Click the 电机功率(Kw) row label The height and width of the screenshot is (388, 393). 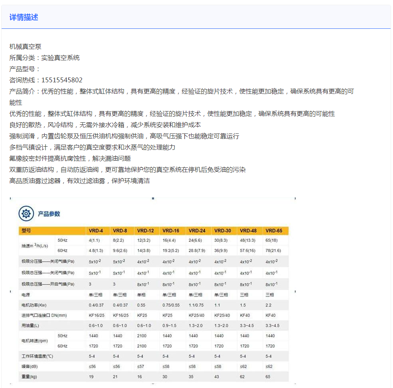pos(34,305)
